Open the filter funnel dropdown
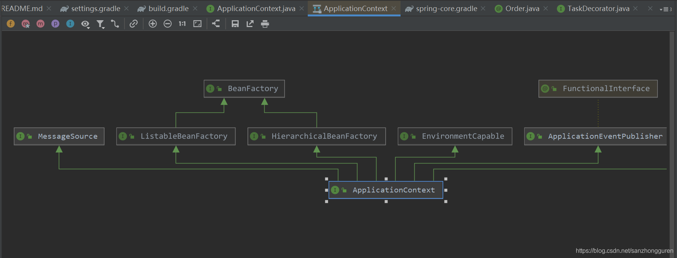 pos(100,24)
